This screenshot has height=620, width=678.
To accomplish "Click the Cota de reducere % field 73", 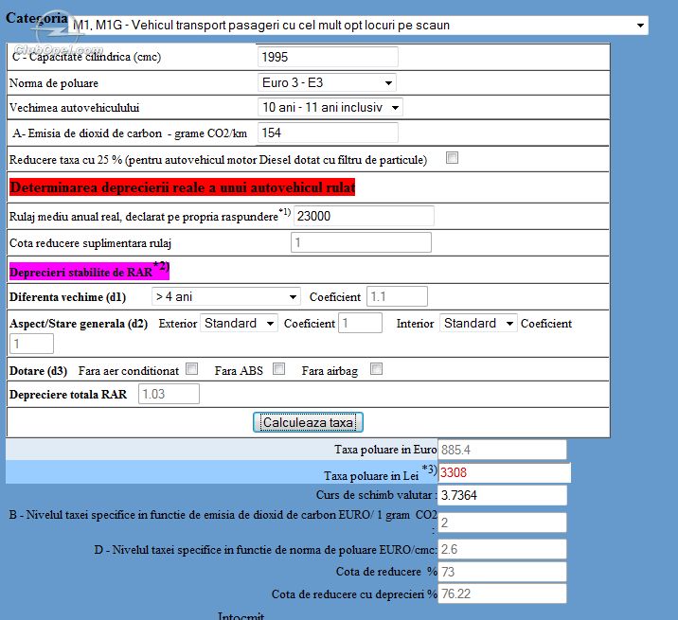I will (502, 572).
